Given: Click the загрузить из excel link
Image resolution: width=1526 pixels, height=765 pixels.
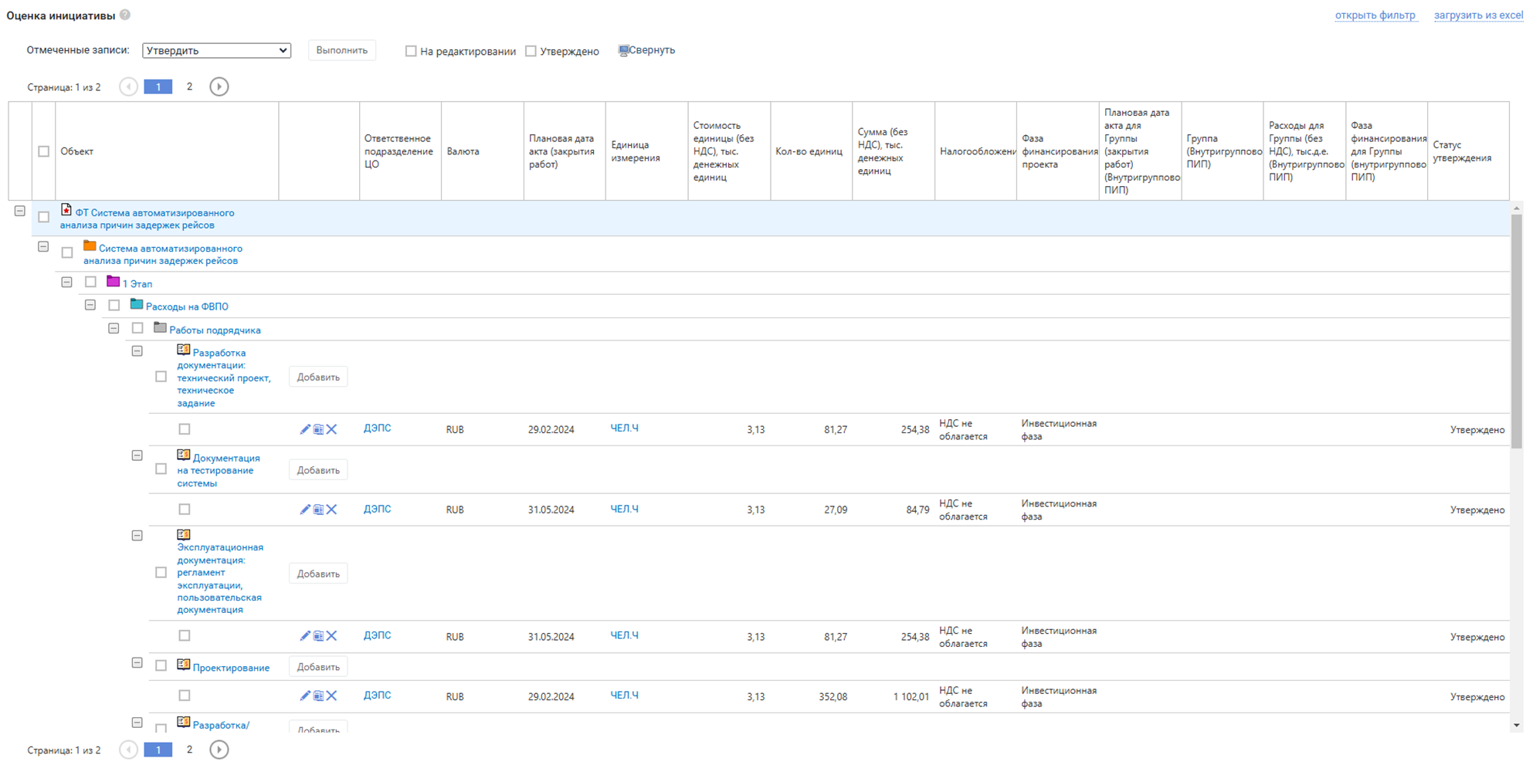Looking at the screenshot, I should [x=1478, y=15].
